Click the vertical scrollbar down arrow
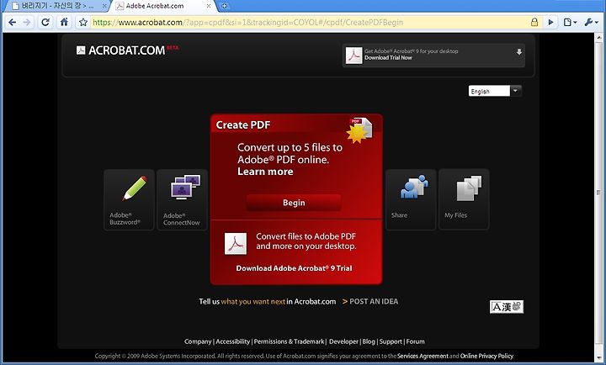This screenshot has height=365, width=606. point(598,357)
